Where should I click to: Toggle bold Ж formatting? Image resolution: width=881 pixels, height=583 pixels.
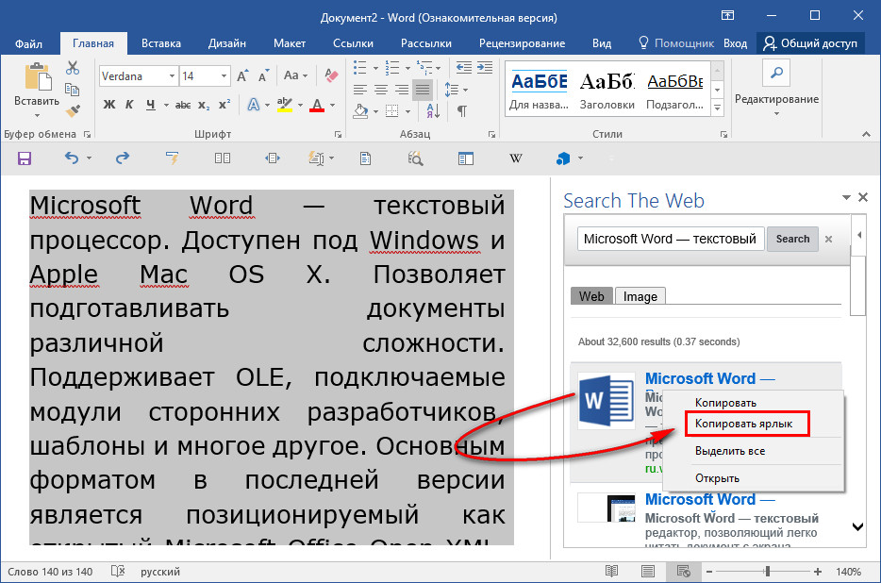(109, 105)
